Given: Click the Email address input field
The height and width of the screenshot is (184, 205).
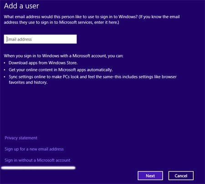Looking at the screenshot, I should click(40, 39).
